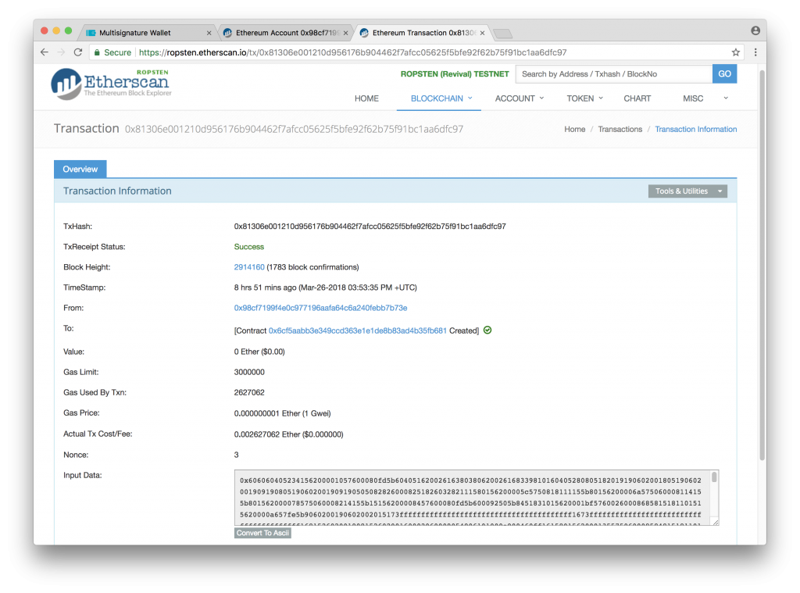Select the Ethereum Transaction browser tab

[422, 33]
